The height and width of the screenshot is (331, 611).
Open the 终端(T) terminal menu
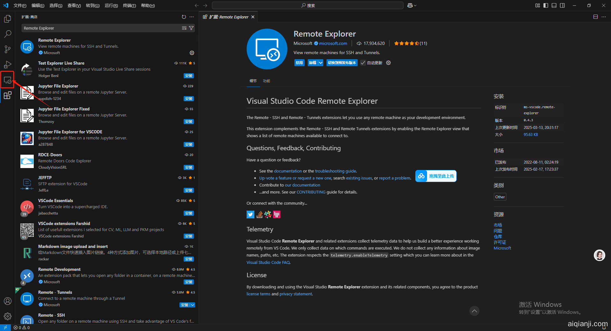coord(129,5)
